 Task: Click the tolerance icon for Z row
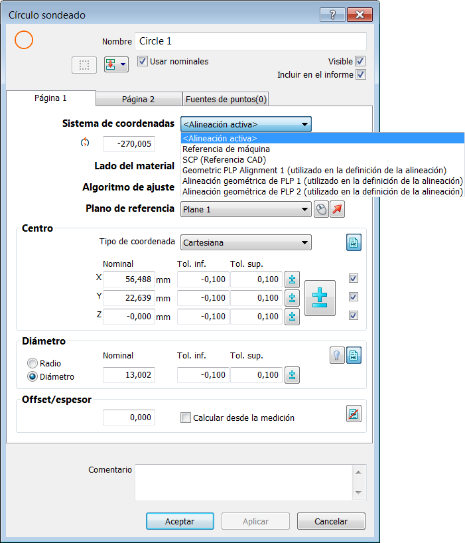pyautogui.click(x=292, y=317)
